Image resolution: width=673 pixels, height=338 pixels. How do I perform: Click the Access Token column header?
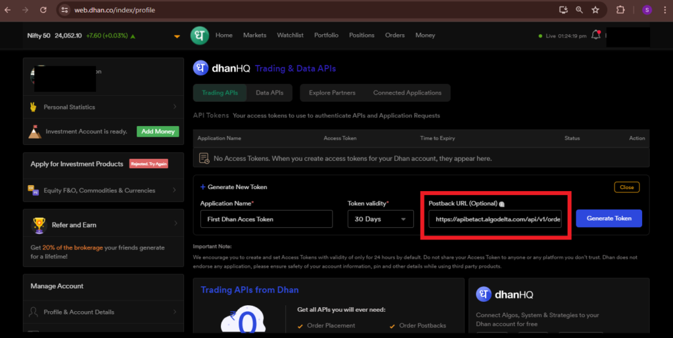click(x=340, y=138)
